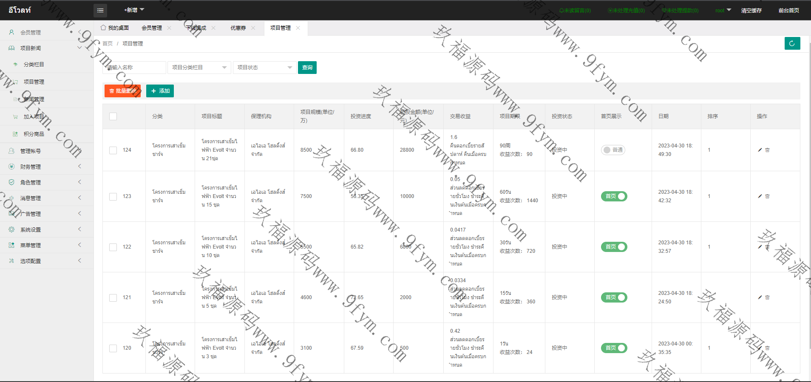The height and width of the screenshot is (382, 811).
Task: Tick the select-all checkbox in table header
Action: click(113, 116)
